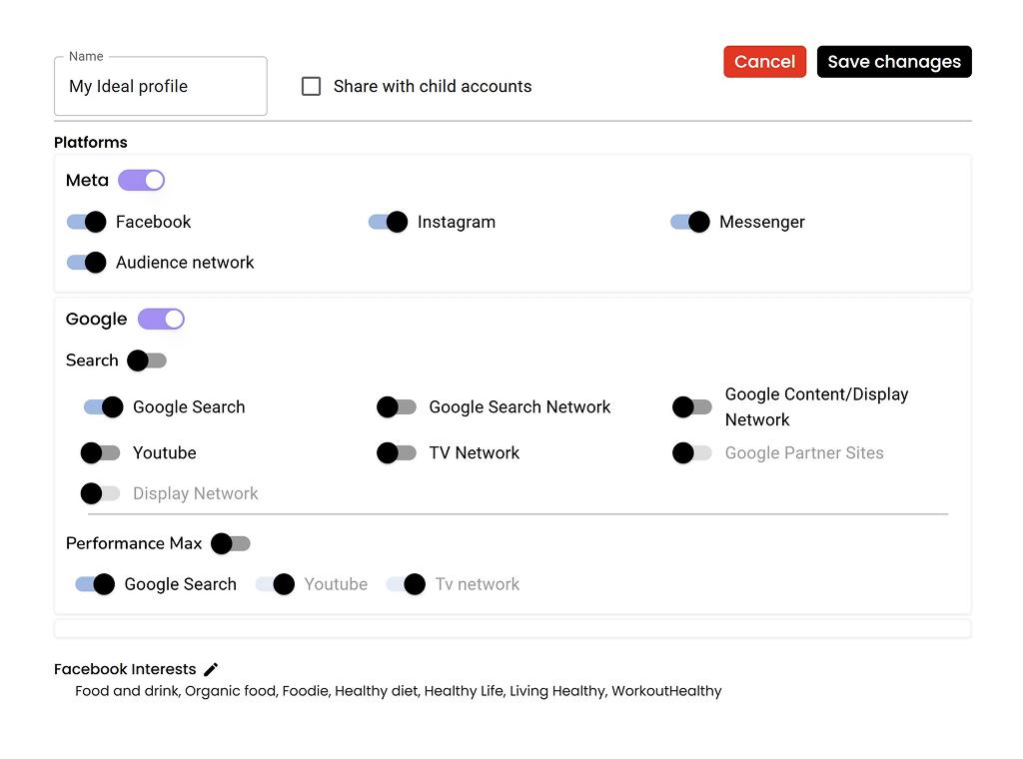Enable the Display Network toggle
This screenshot has height=759, width=1023.
100,493
